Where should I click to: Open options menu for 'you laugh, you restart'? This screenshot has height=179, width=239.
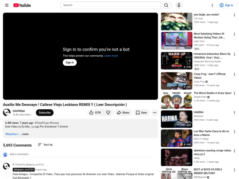(x=235, y=15)
